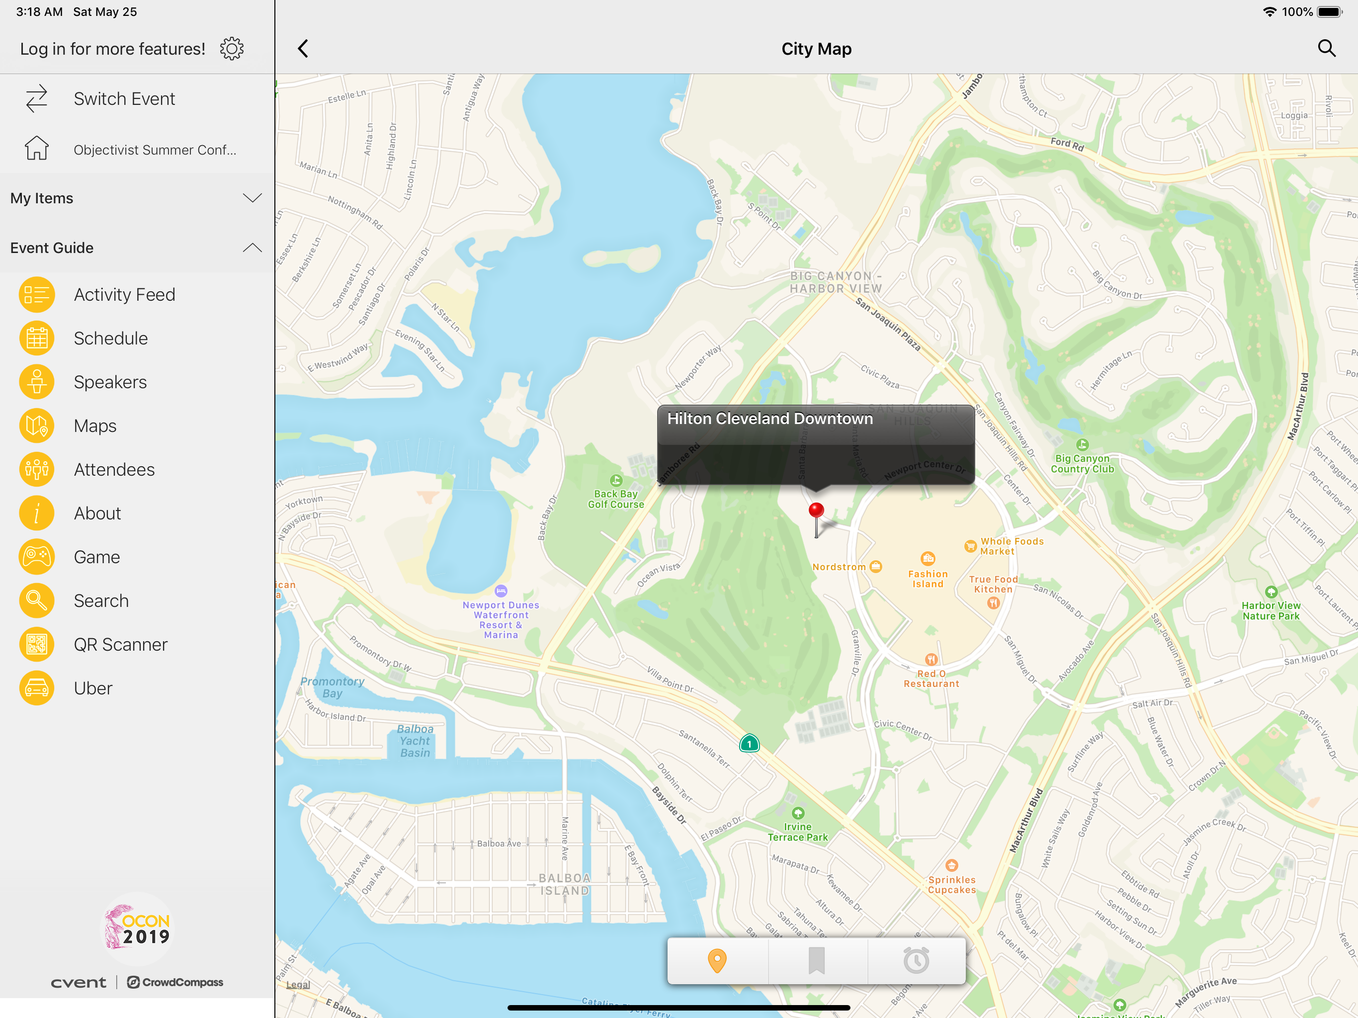Select the Schedule menu label
1358x1018 pixels.
(x=110, y=339)
